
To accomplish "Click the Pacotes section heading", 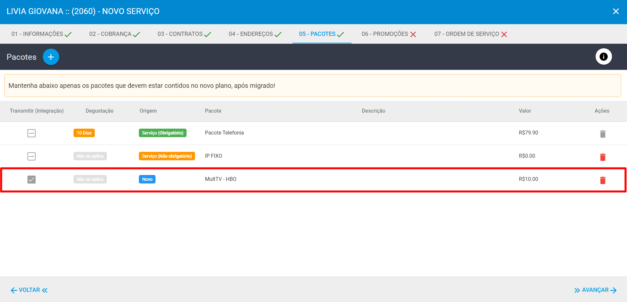I will pos(22,57).
